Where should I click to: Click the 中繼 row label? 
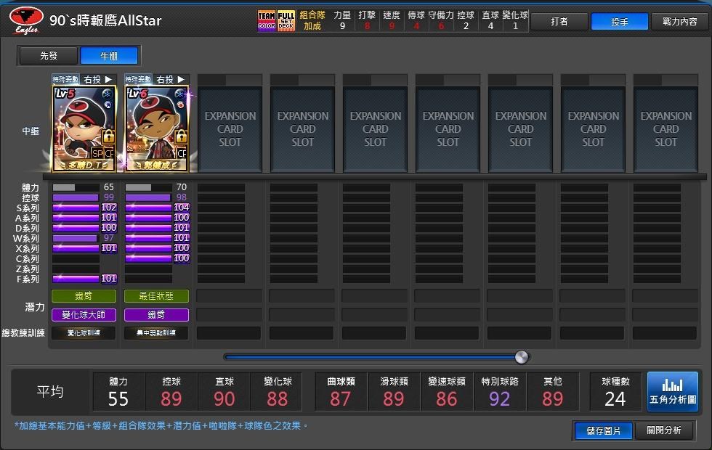click(x=31, y=131)
